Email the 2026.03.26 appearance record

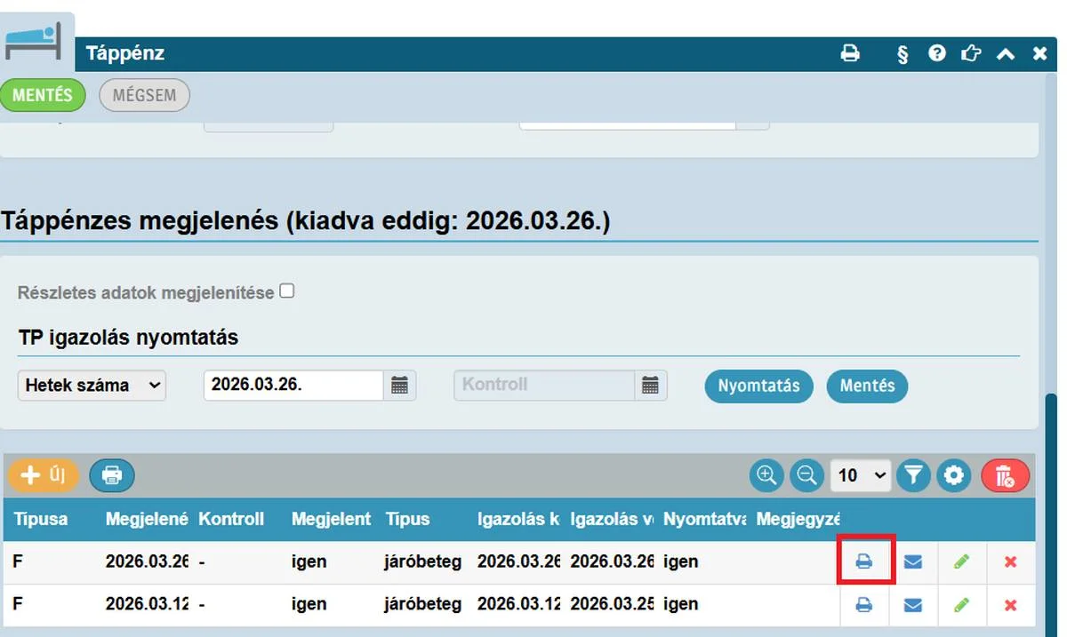(912, 561)
